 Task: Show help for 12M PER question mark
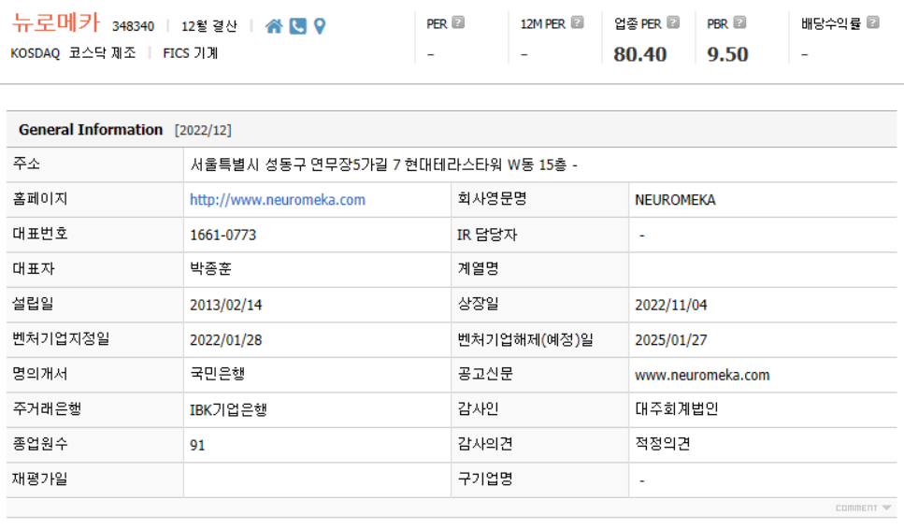pos(577,22)
